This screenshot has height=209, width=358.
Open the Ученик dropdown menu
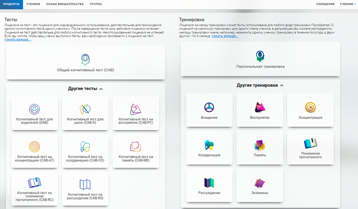(348, 4)
